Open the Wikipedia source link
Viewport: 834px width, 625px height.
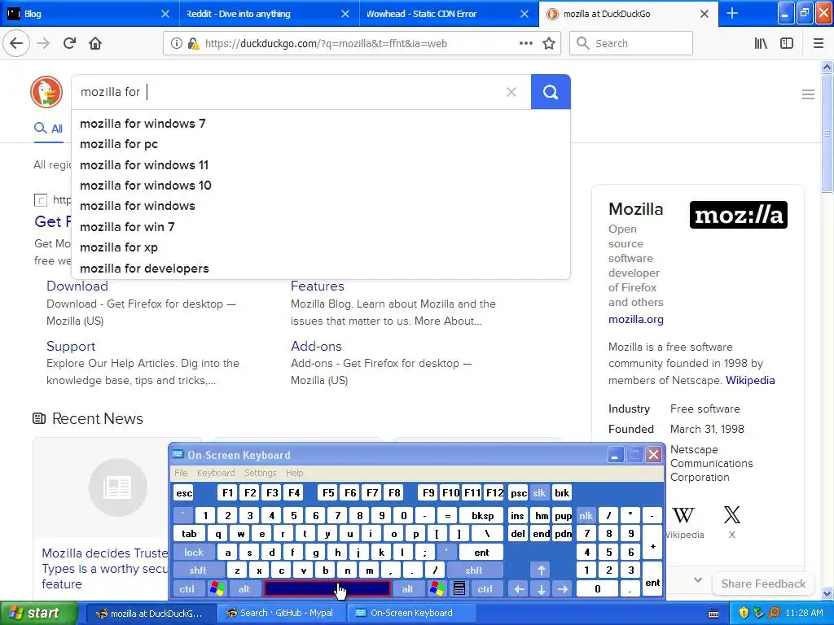pos(750,381)
